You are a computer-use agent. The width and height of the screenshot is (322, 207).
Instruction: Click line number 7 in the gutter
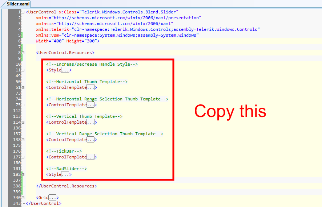coord(20,47)
